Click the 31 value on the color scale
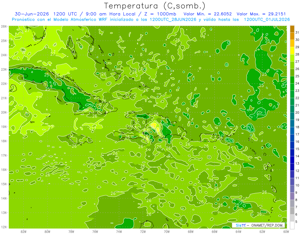The width and height of the screenshot is (304, 235). pos(297,32)
